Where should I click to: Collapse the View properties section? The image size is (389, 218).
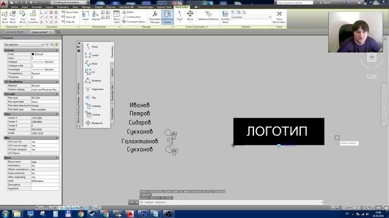coord(57,114)
